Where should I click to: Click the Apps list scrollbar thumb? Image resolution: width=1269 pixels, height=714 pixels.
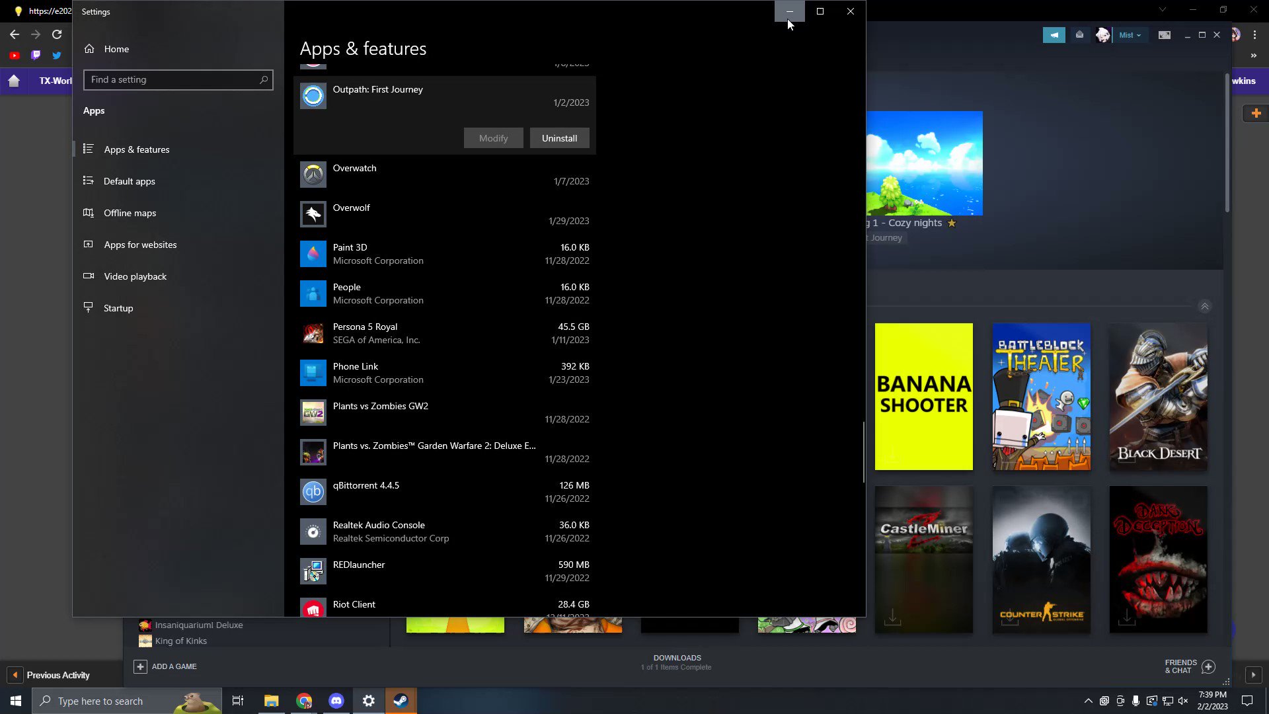[863, 453]
